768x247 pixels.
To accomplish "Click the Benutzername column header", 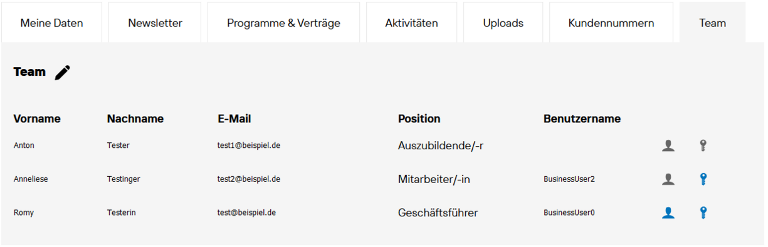I will pyautogui.click(x=582, y=118).
